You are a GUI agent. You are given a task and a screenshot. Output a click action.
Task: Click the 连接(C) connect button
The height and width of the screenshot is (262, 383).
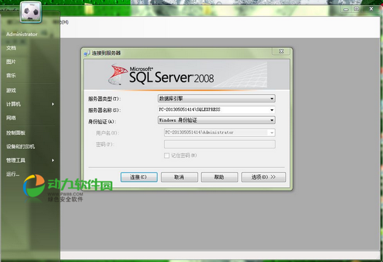139,177
